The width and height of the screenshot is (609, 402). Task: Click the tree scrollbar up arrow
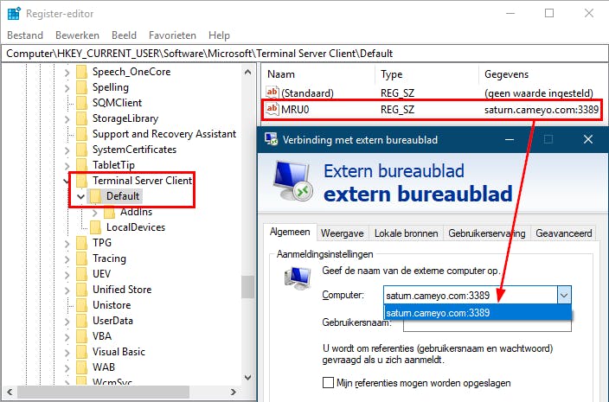pyautogui.click(x=247, y=72)
